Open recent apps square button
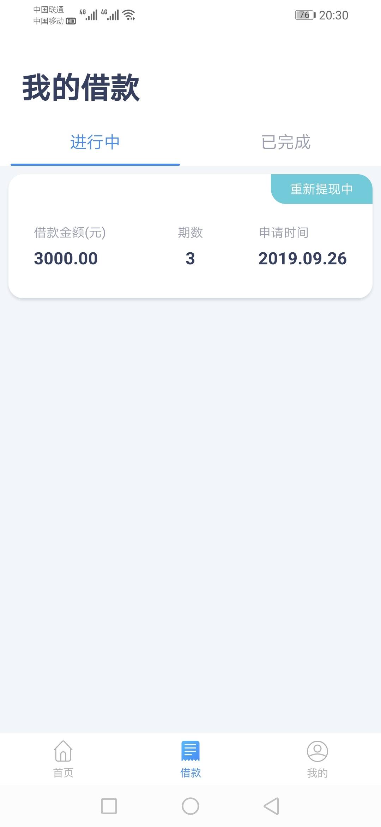381x827 pixels. [109, 806]
